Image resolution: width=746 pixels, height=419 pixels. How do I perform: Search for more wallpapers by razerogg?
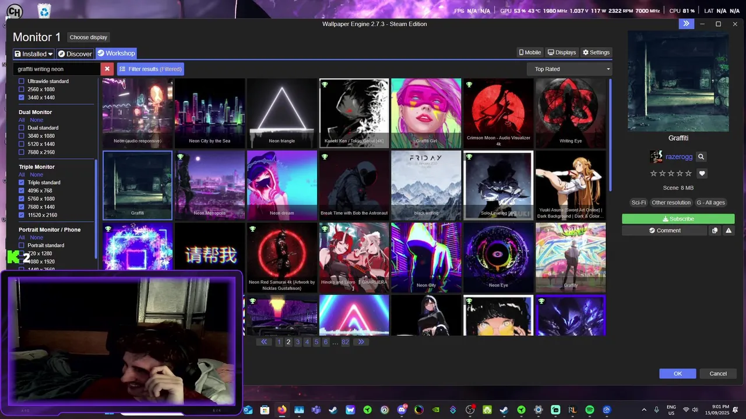(x=701, y=157)
